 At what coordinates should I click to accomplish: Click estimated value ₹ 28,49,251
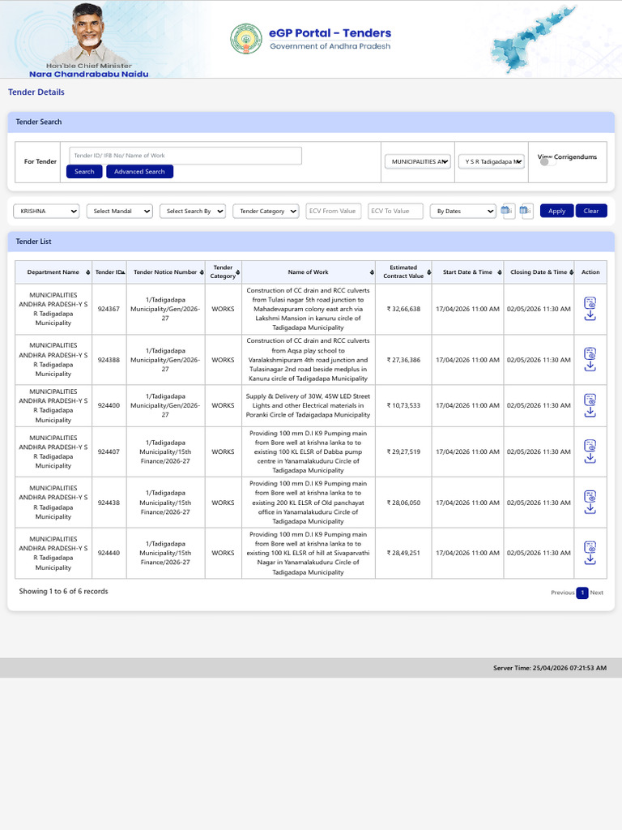coord(403,553)
